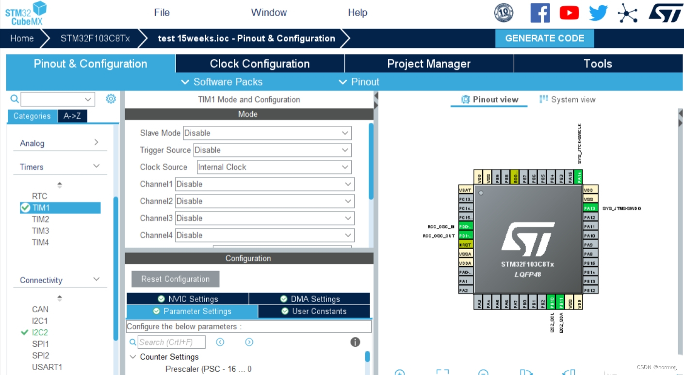This screenshot has height=375, width=684.
Task: Zoom in on the pinout view
Action: click(x=400, y=373)
